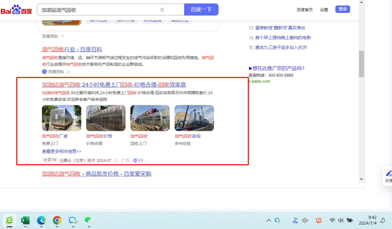Viewport: 392px width, 229px height.
Task: Open WeChat from the taskbar
Action: (89, 221)
